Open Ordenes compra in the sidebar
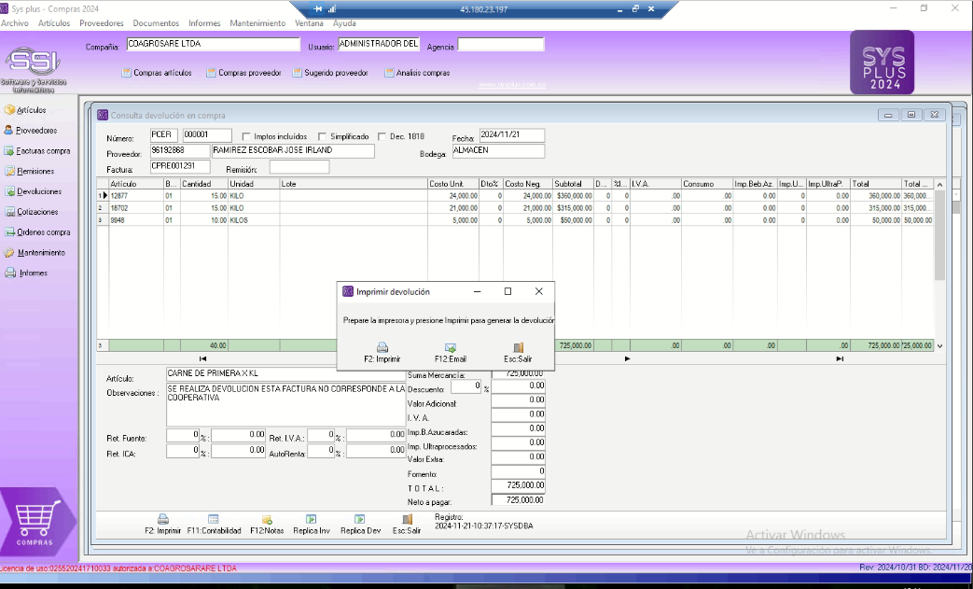This screenshot has height=589, width=973. tap(36, 232)
